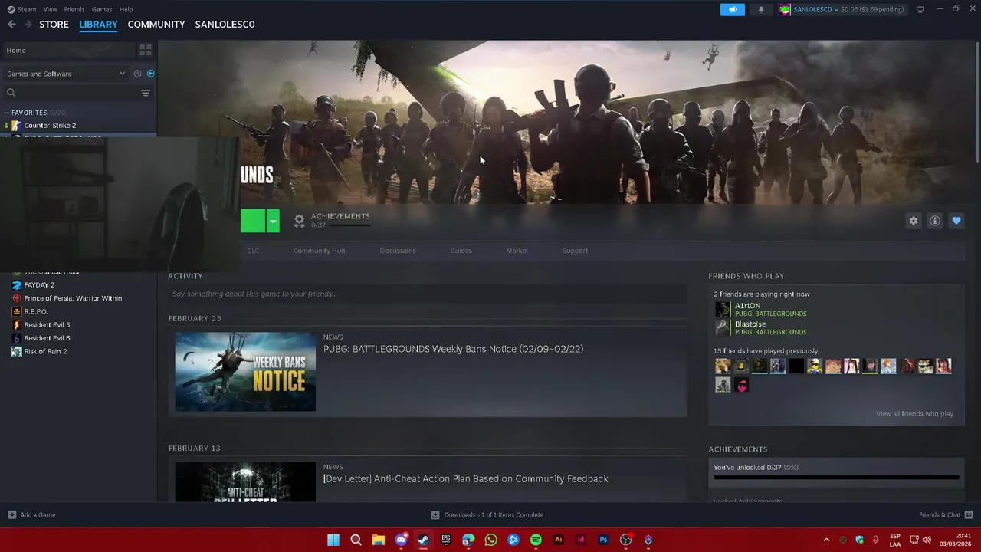Go forward with the right arrow button
981x552 pixels.
[x=28, y=25]
